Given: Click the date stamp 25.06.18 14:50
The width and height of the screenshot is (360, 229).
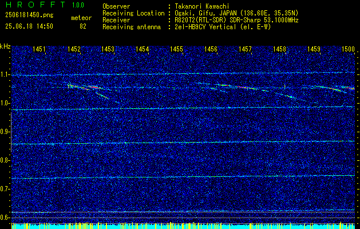Looking at the screenshot, I should pos(29,26).
